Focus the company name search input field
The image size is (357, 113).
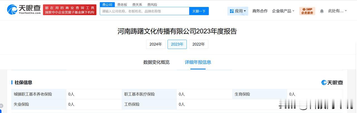coord(144,11)
